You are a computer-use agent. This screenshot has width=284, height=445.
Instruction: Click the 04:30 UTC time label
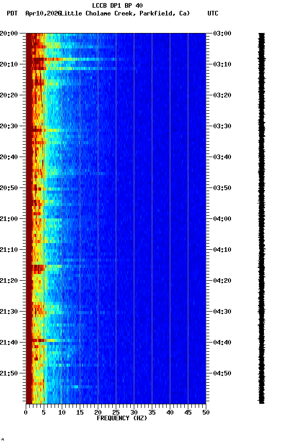[222, 312]
